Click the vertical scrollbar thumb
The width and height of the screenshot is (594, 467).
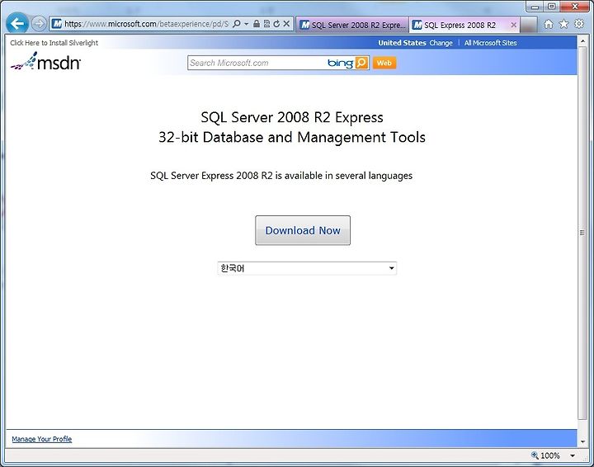[x=582, y=232]
